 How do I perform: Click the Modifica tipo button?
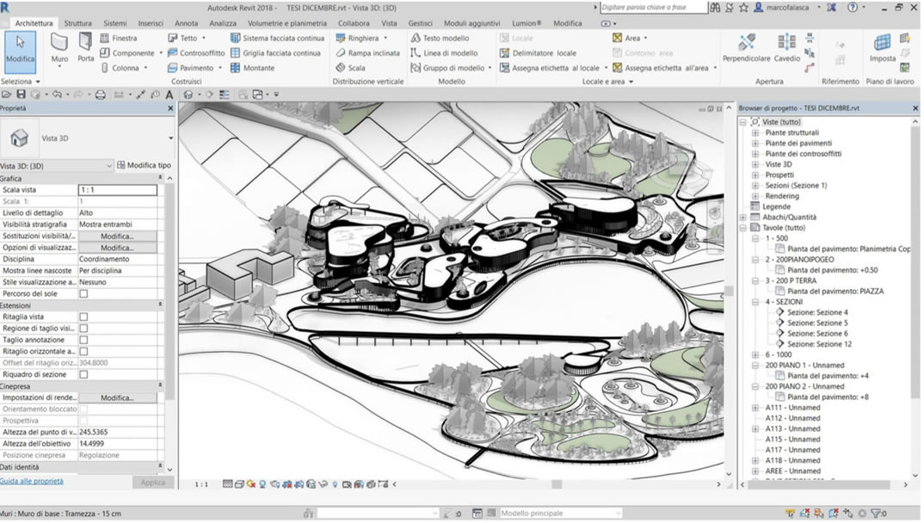(144, 165)
